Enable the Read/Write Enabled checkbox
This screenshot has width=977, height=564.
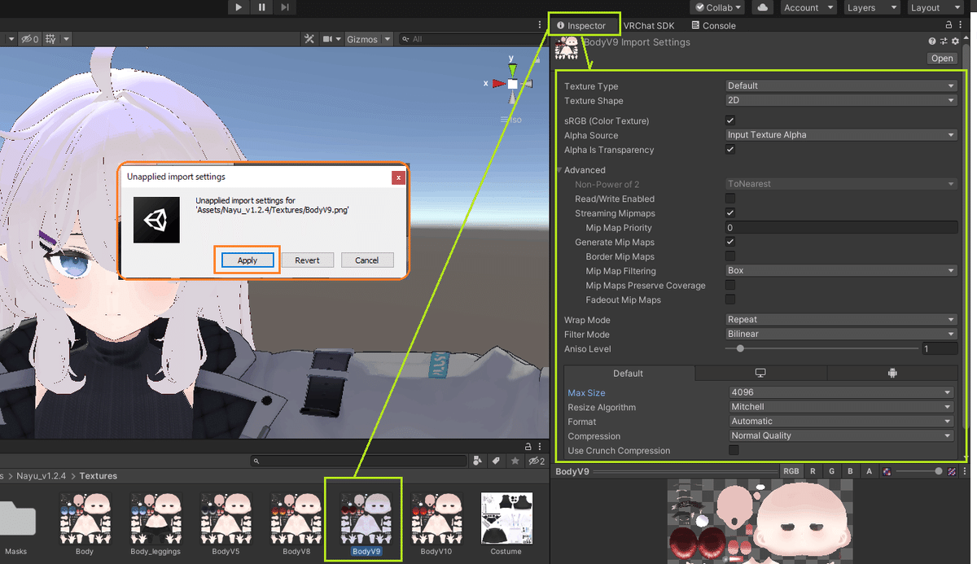(730, 199)
